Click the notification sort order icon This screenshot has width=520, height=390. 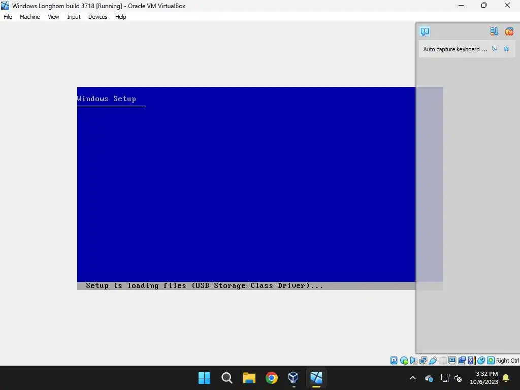coord(494,31)
